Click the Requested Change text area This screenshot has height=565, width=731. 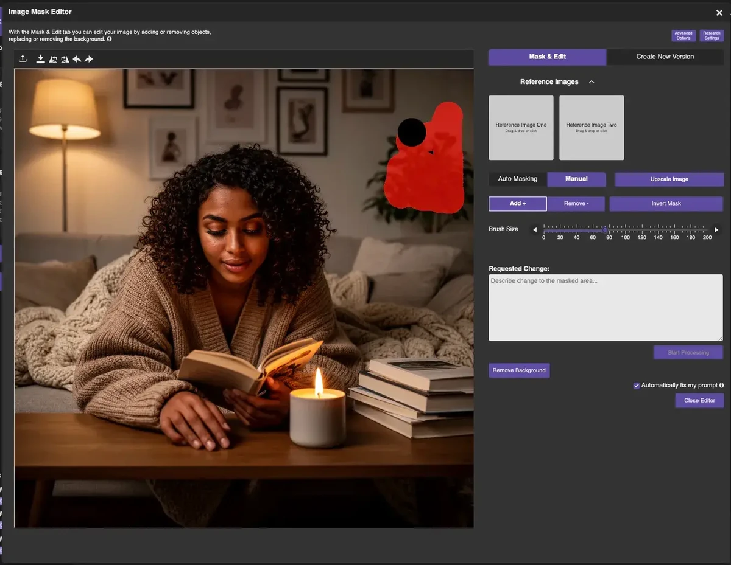coord(606,307)
